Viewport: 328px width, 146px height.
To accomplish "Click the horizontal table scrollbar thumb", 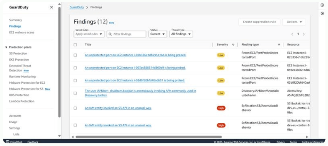I will pos(148,137).
